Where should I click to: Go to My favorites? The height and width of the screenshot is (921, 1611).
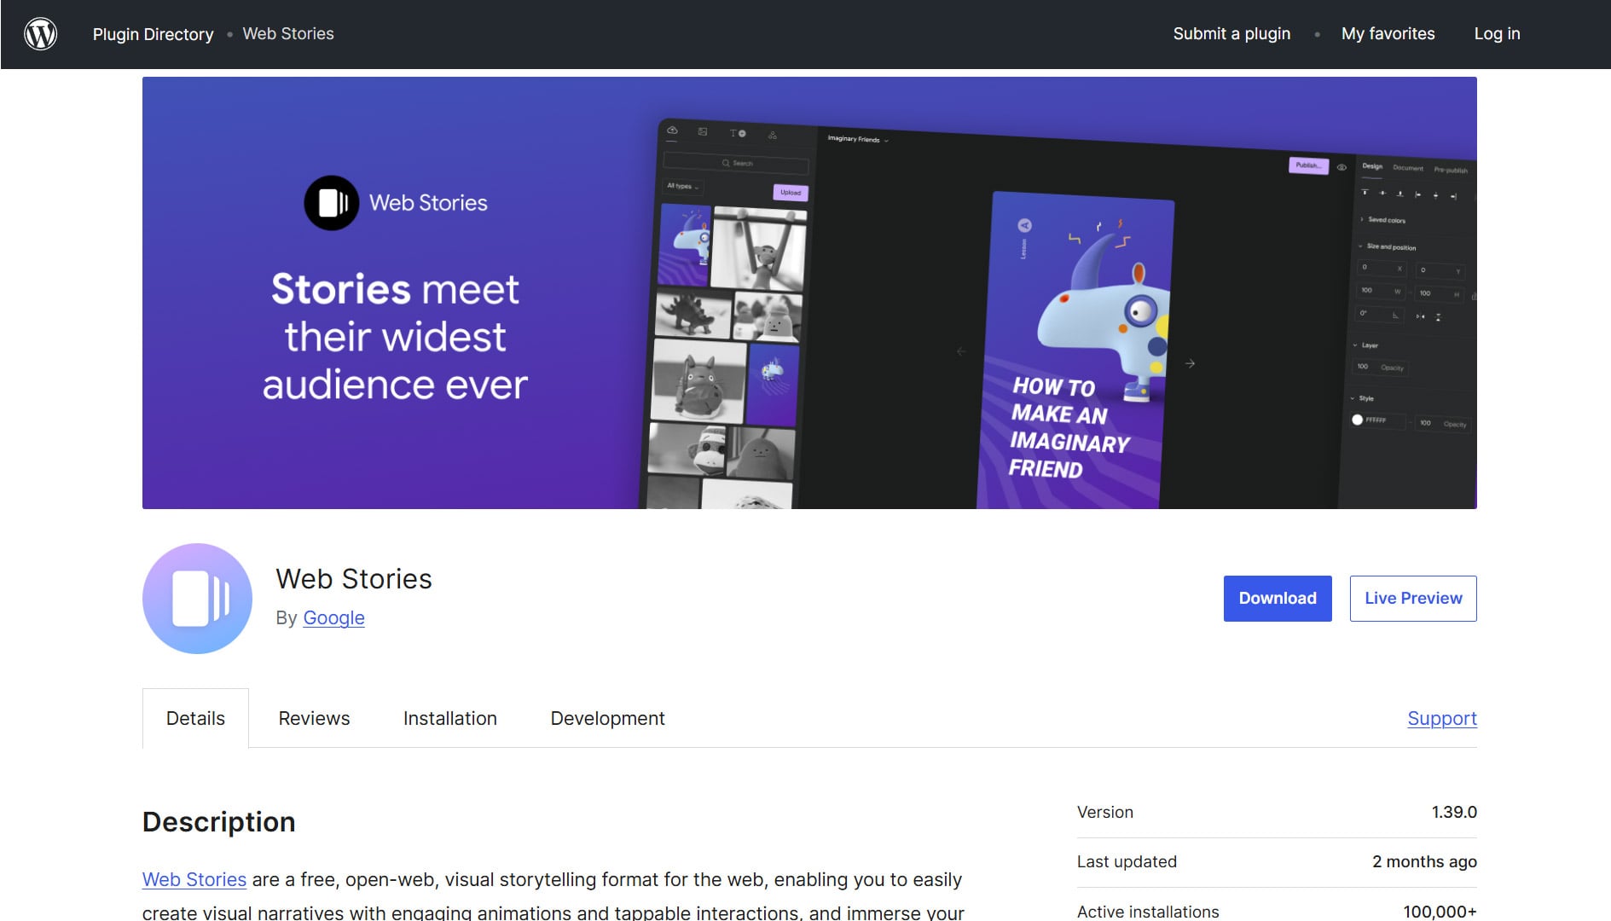[1388, 34]
